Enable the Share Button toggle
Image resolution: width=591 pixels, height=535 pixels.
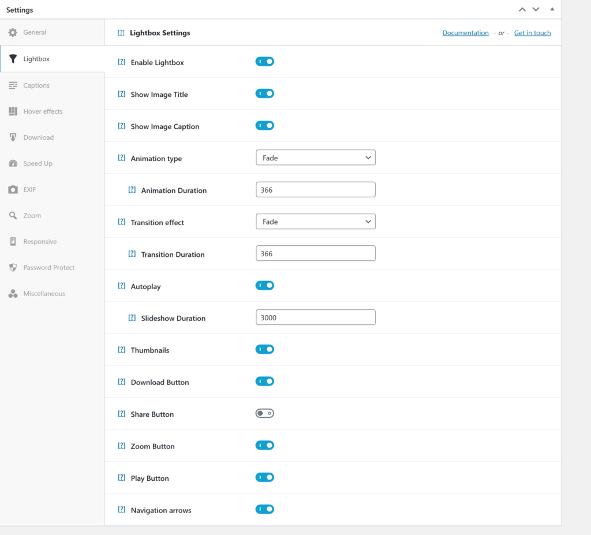point(264,413)
